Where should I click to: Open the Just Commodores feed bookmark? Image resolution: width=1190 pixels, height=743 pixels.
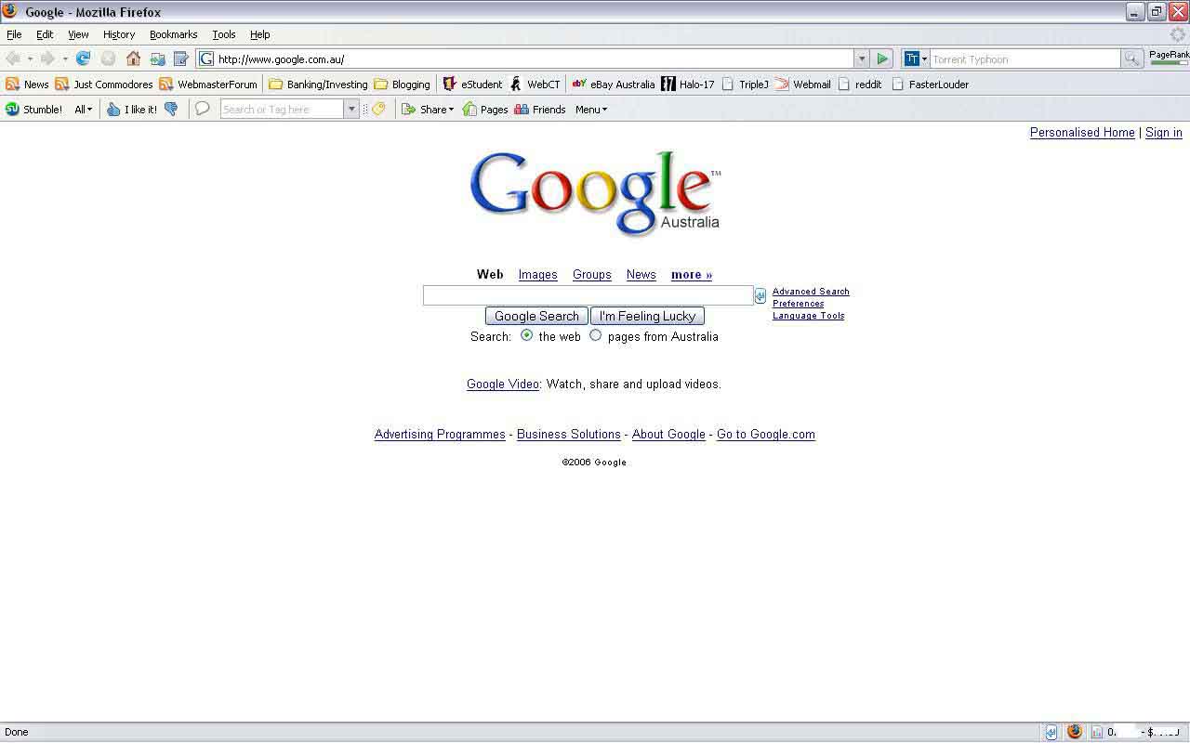(103, 85)
